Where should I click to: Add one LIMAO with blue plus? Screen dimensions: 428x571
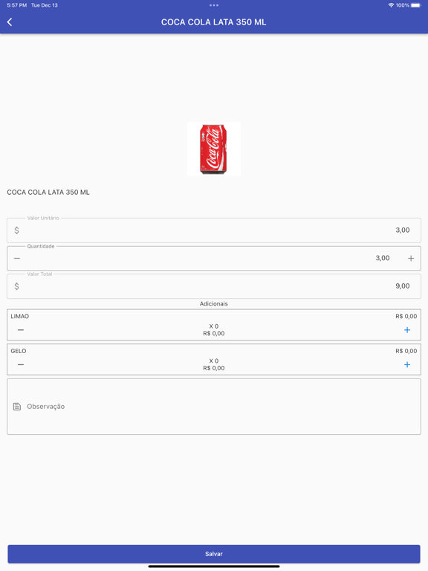pos(407,330)
